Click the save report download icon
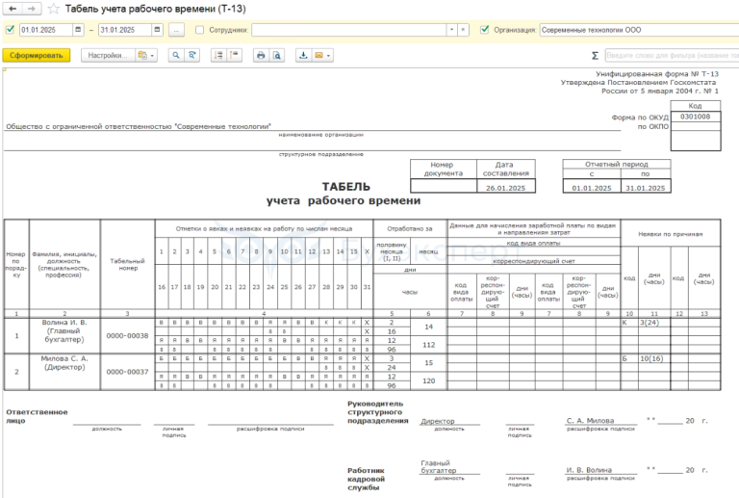739x498 pixels. (x=303, y=56)
